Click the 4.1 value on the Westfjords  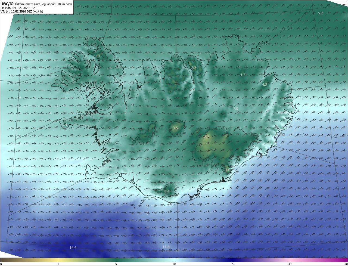pyautogui.click(x=98, y=56)
